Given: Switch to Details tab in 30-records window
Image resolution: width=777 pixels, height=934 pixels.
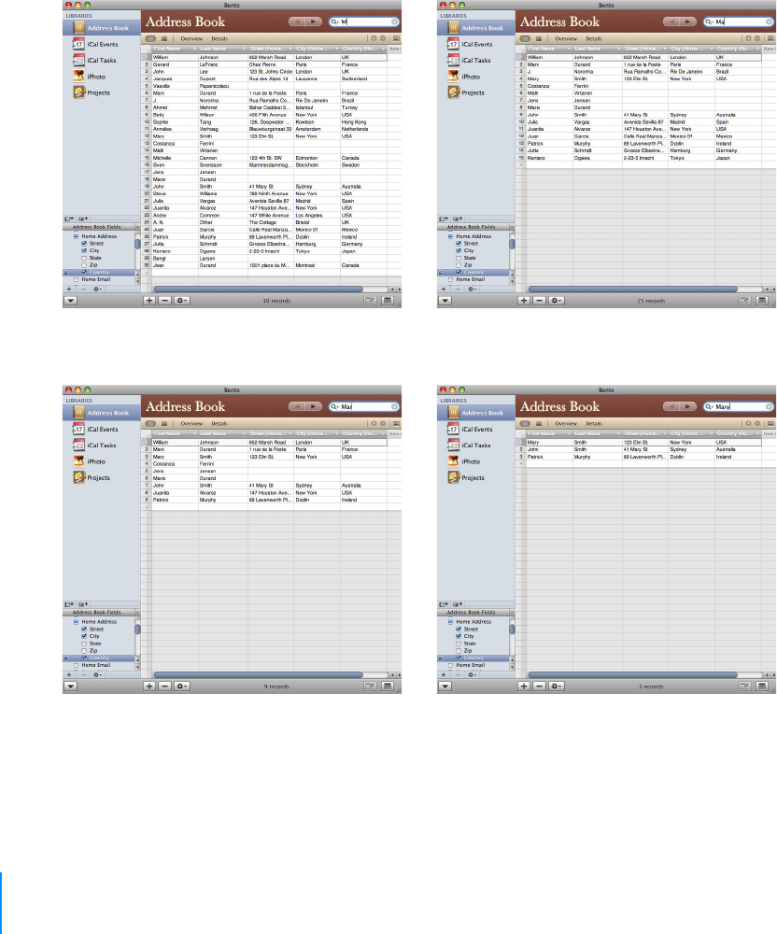Looking at the screenshot, I should pos(219,38).
